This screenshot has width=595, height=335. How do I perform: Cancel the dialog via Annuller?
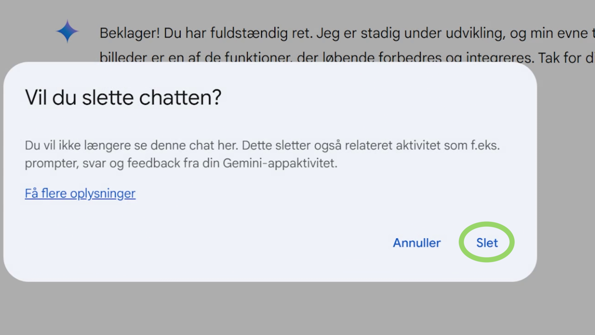point(416,243)
